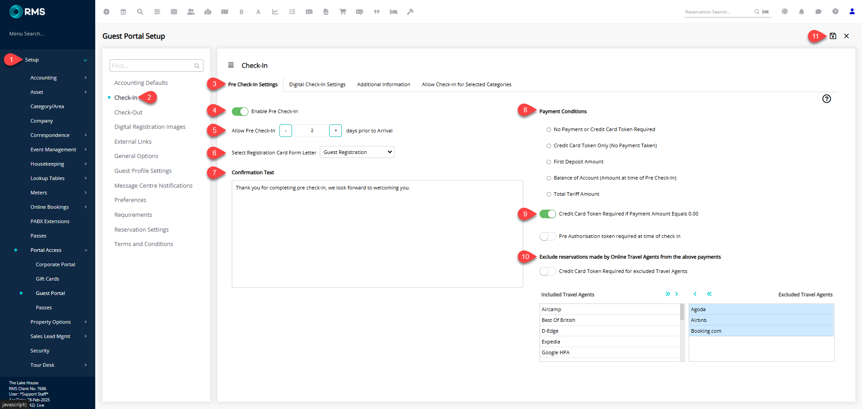
Task: Move all agents to excluded with double right arrow
Action: pyautogui.click(x=668, y=294)
